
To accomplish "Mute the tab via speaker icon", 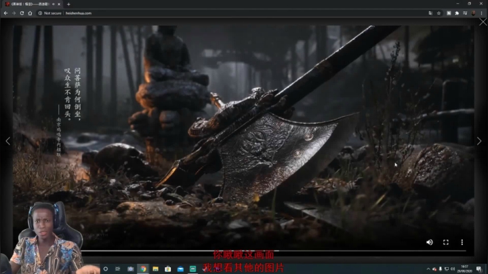I will pyautogui.click(x=54, y=4).
